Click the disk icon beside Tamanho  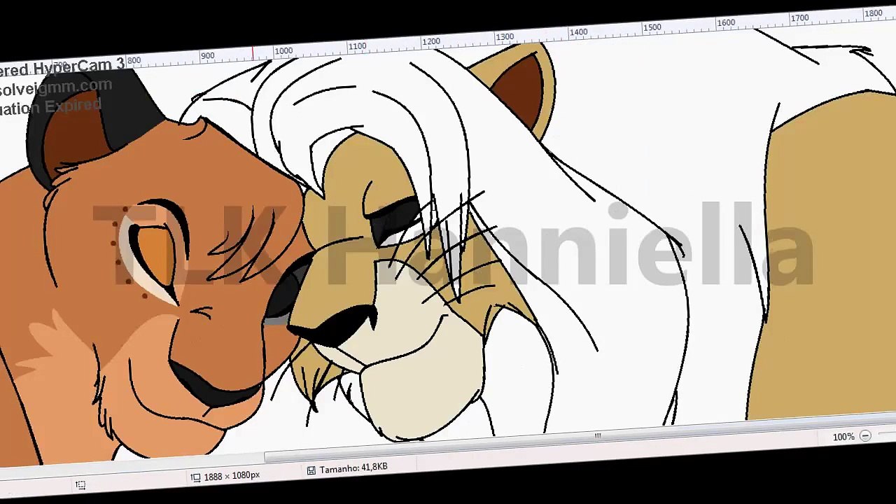click(x=311, y=470)
